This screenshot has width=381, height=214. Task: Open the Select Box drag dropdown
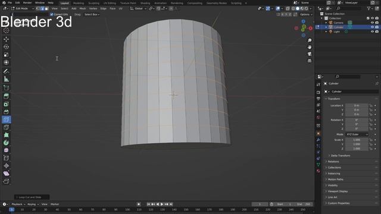[92, 14]
